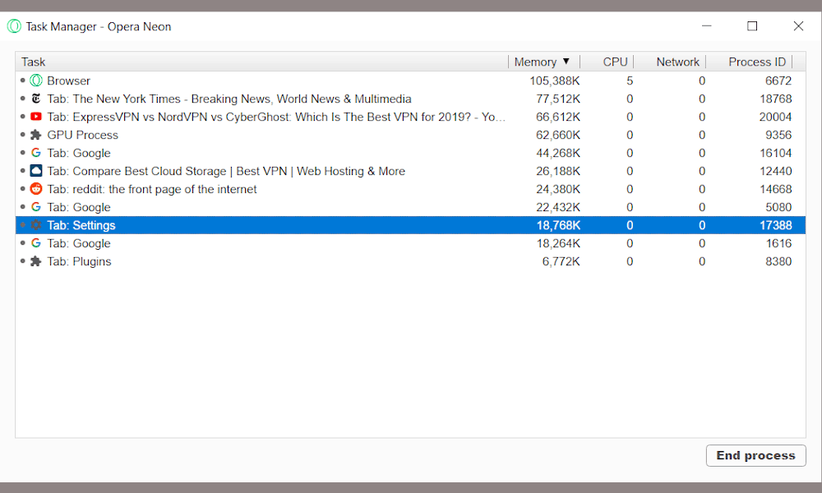Click the GPU Process puzzle piece icon
Viewport: 822px width, 493px height.
tap(36, 135)
